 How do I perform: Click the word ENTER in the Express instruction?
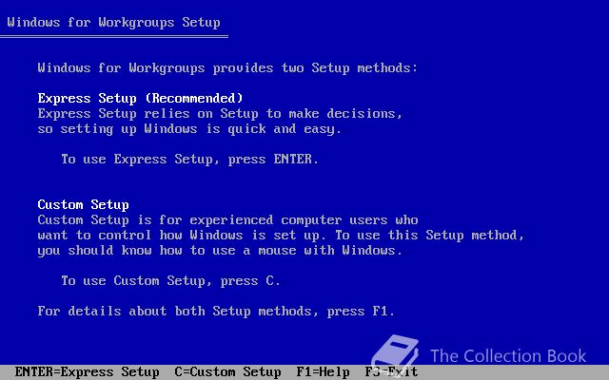[292, 159]
